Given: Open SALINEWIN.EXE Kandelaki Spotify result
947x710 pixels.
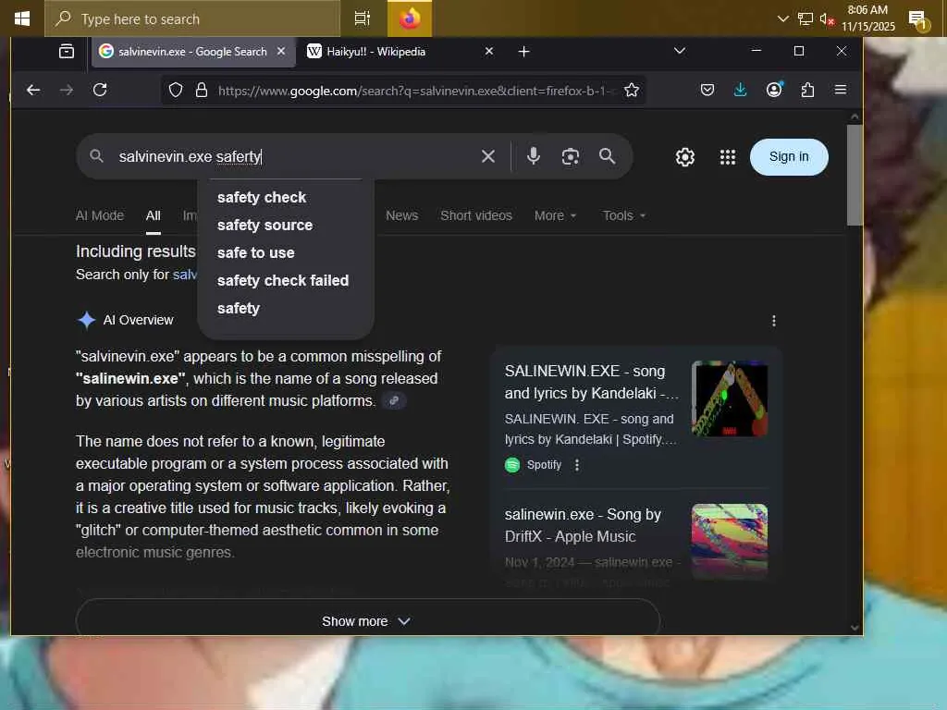Looking at the screenshot, I should pos(591,382).
